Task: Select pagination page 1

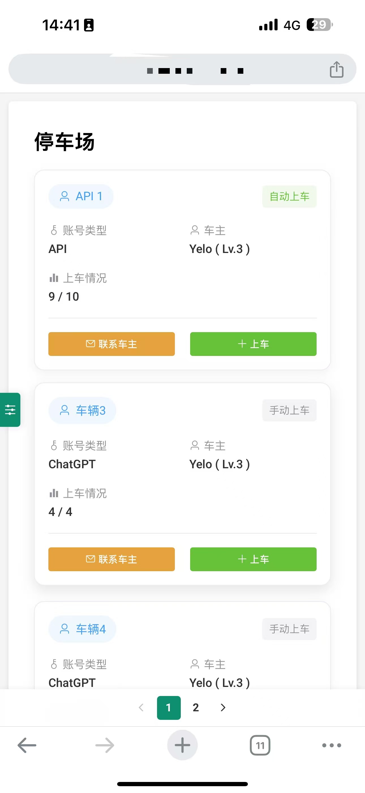Action: coord(169,708)
